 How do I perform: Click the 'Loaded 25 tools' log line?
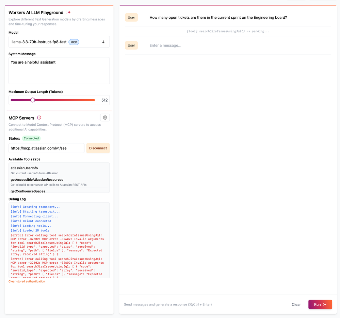point(30,231)
